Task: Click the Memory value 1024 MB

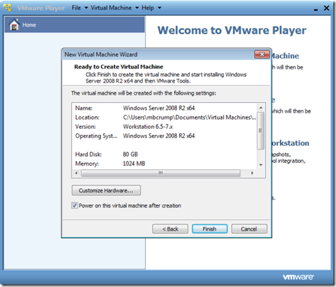Action: pos(134,164)
